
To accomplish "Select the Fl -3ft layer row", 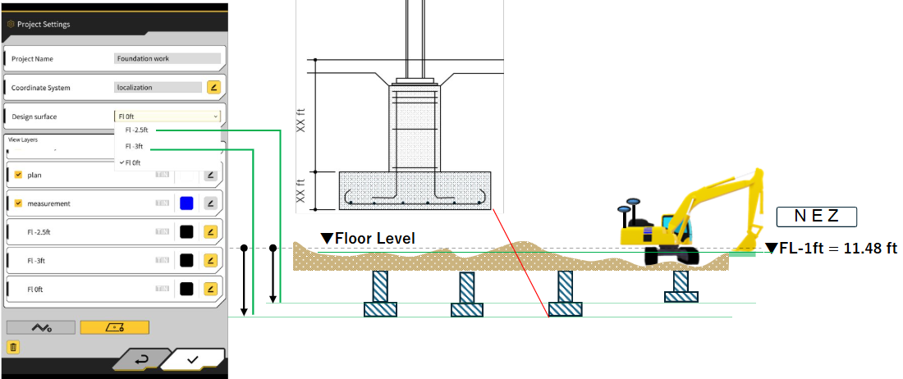I will point(115,261).
